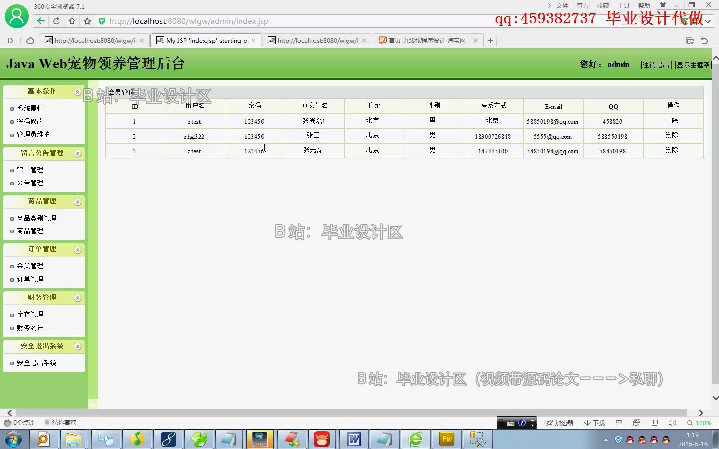Open 库存管理 in the sidebar
This screenshot has height=449, width=719.
tap(30, 314)
